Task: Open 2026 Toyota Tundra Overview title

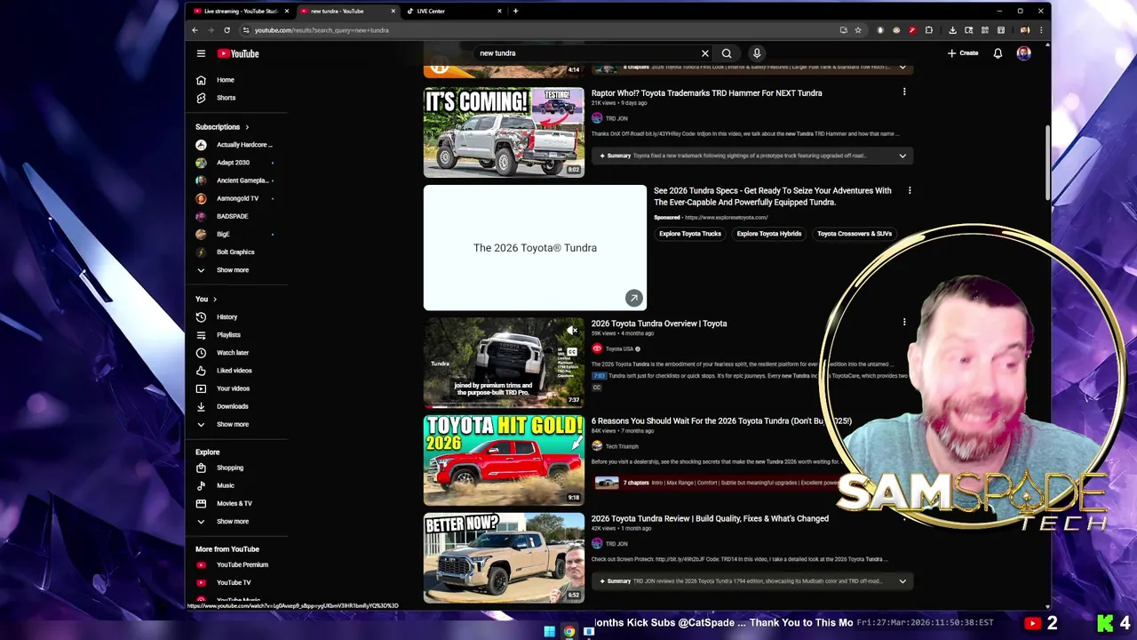Action: (659, 324)
